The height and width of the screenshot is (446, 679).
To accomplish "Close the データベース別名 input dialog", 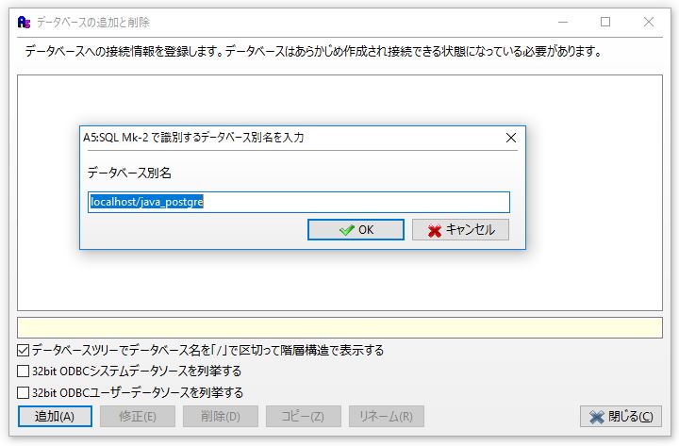I will [x=511, y=138].
